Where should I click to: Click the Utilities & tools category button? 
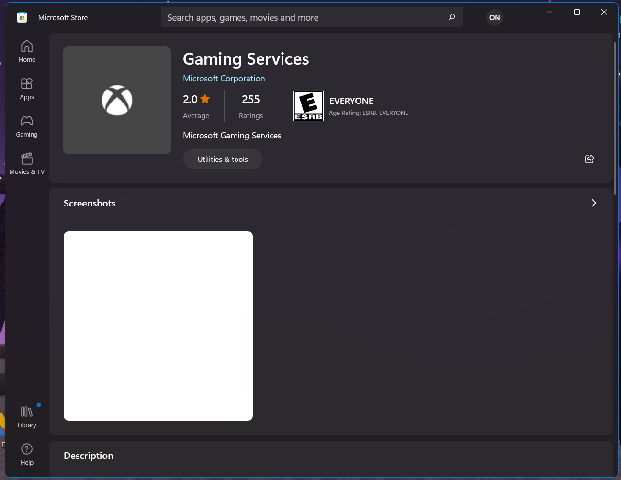click(x=223, y=159)
